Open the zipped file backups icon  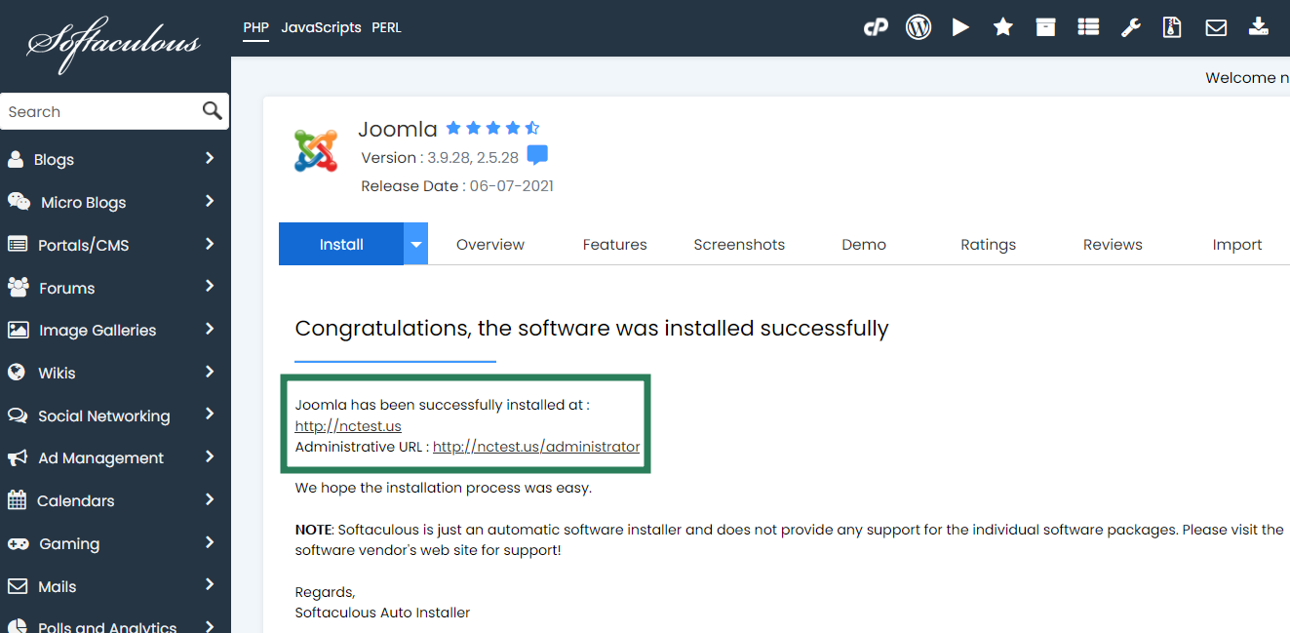click(1172, 27)
